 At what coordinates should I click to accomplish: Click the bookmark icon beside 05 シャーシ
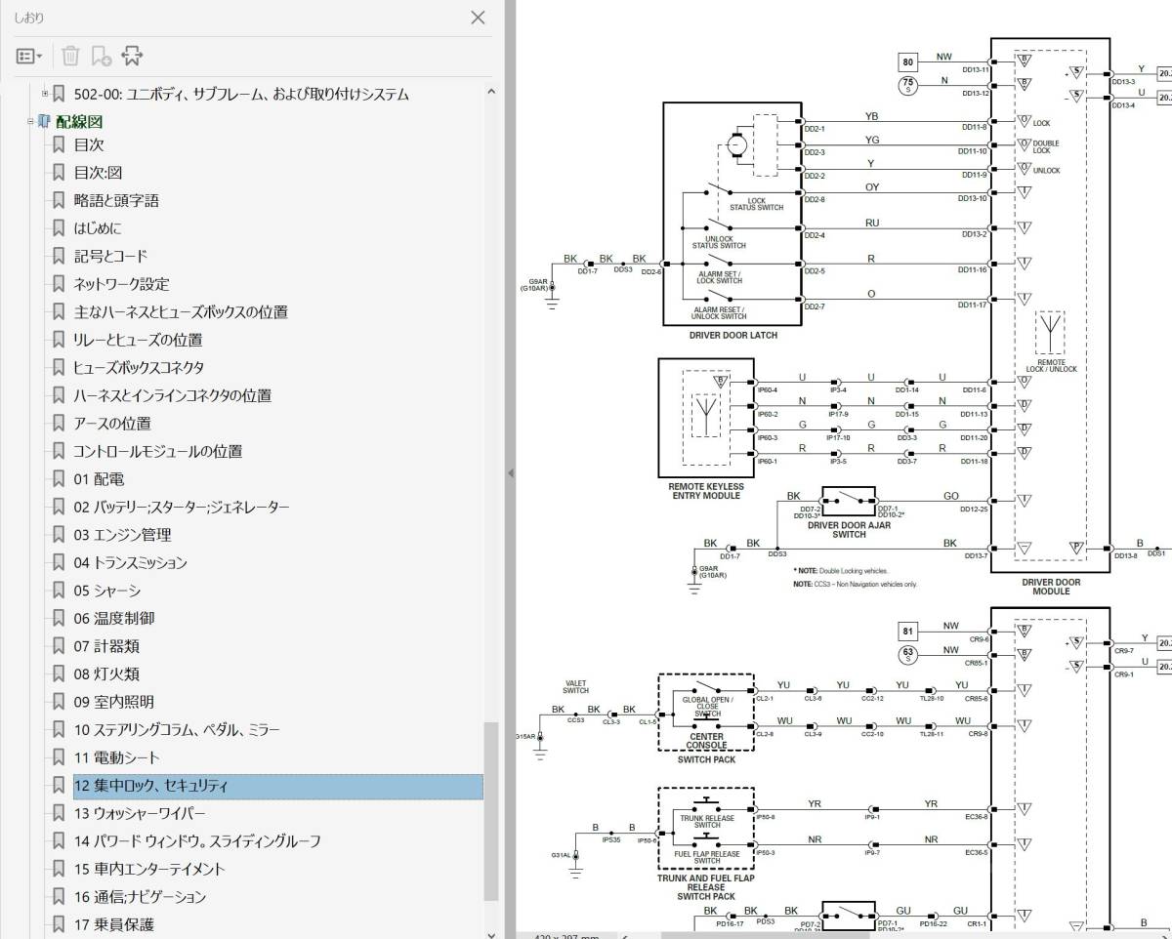coord(59,591)
